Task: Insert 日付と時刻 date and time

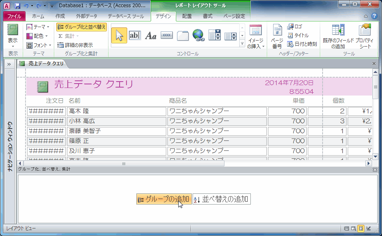Action: point(302,44)
